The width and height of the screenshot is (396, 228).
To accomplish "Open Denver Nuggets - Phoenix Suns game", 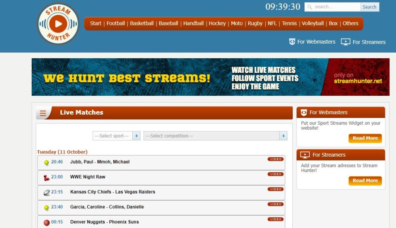I will pyautogui.click(x=104, y=222).
